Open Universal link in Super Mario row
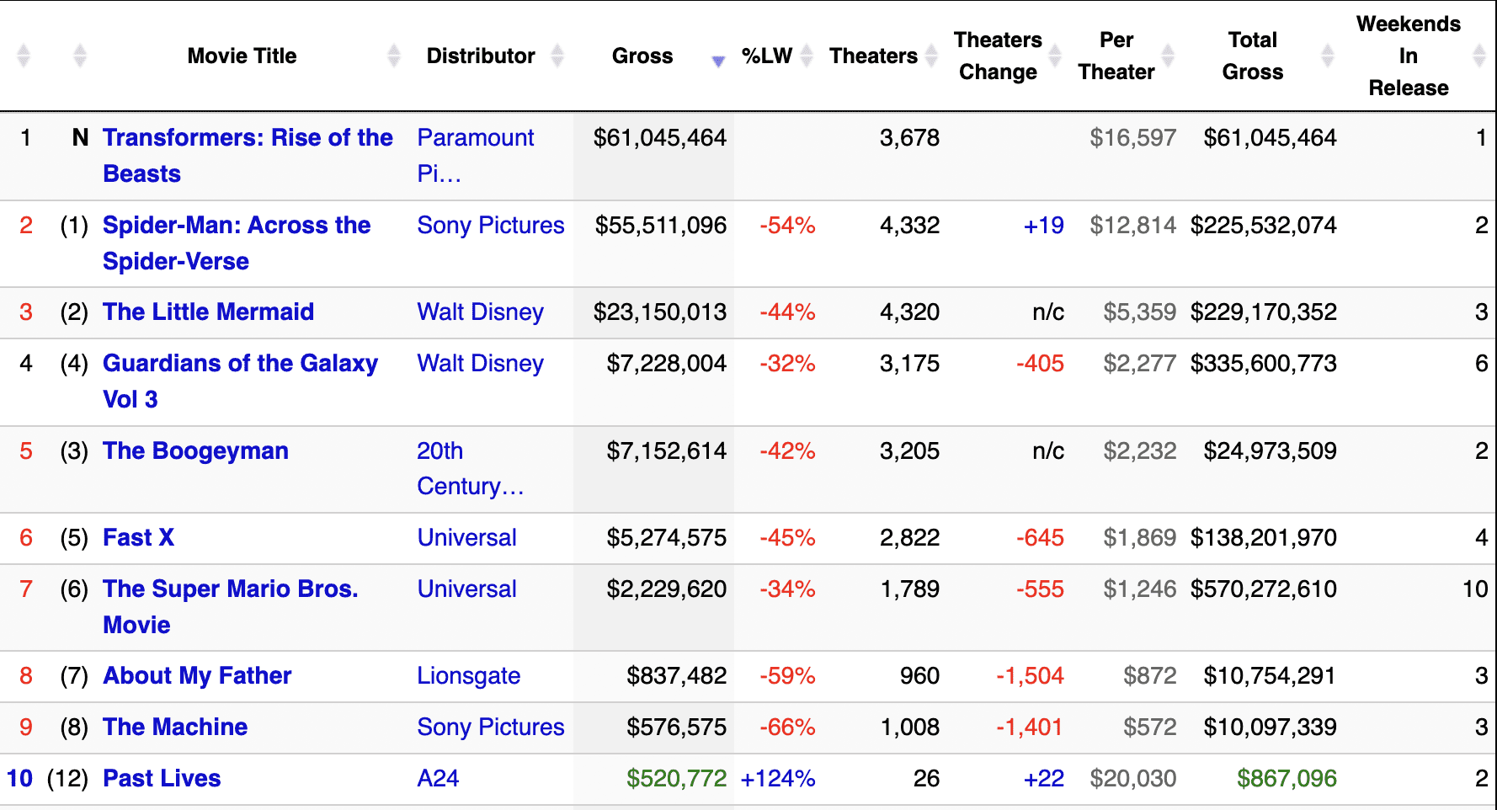 [x=467, y=589]
